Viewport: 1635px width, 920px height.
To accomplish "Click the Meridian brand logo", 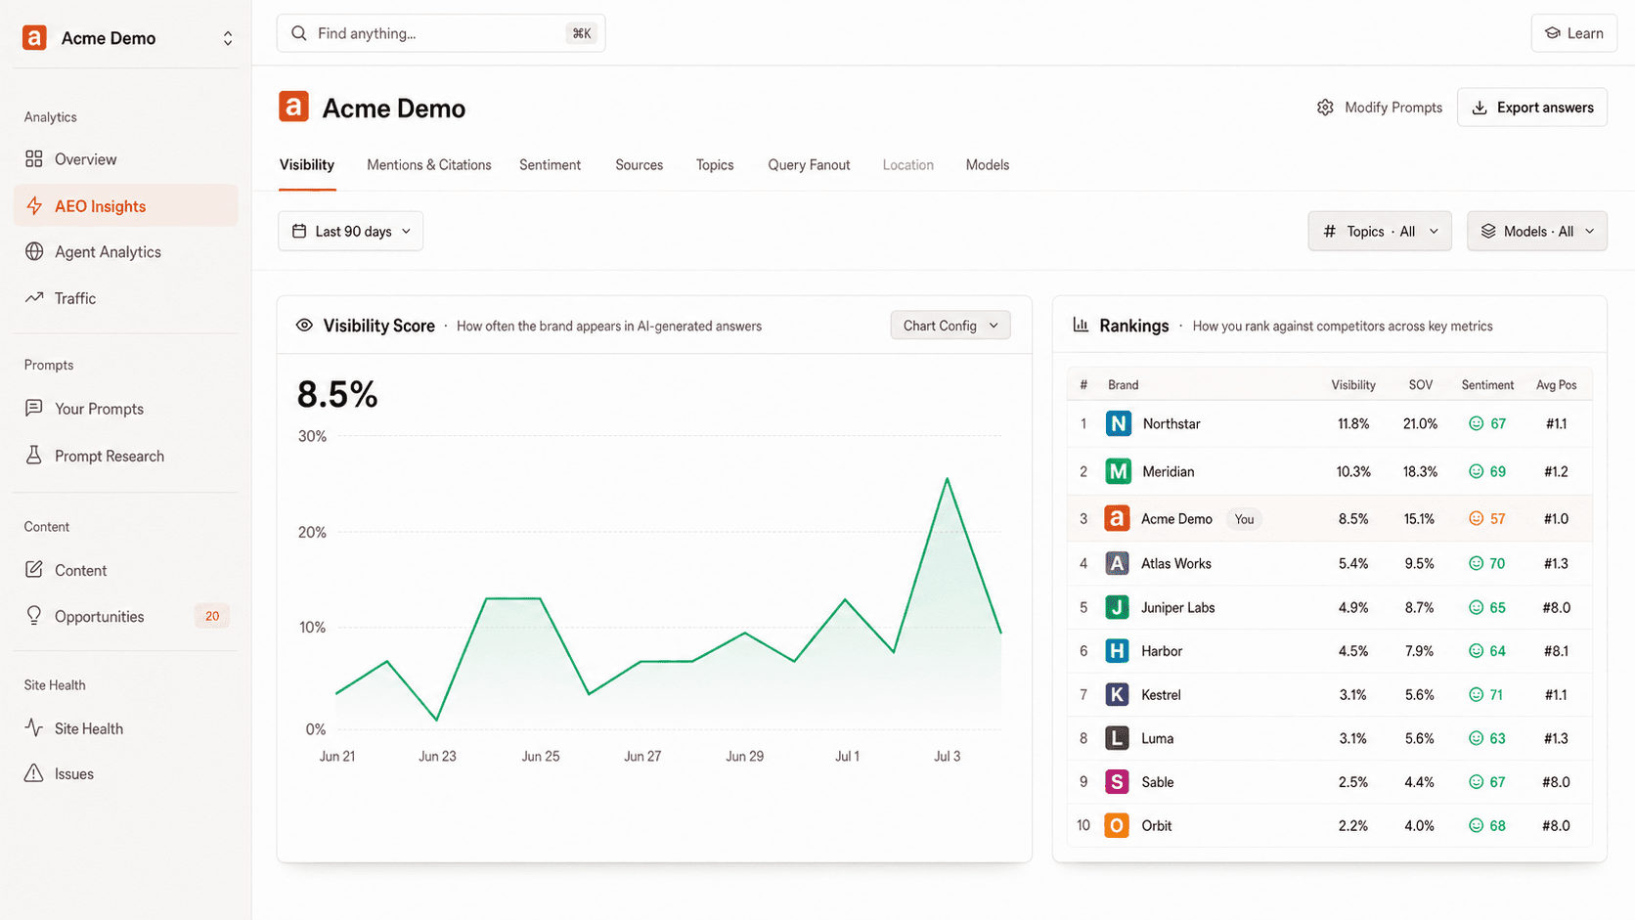I will point(1119,471).
